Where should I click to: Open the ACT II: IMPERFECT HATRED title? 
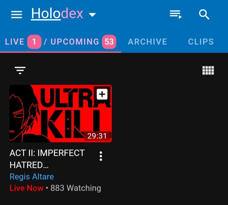[x=47, y=159]
